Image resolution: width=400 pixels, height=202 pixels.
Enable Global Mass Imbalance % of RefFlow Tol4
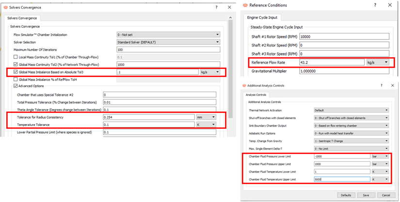click(x=16, y=79)
